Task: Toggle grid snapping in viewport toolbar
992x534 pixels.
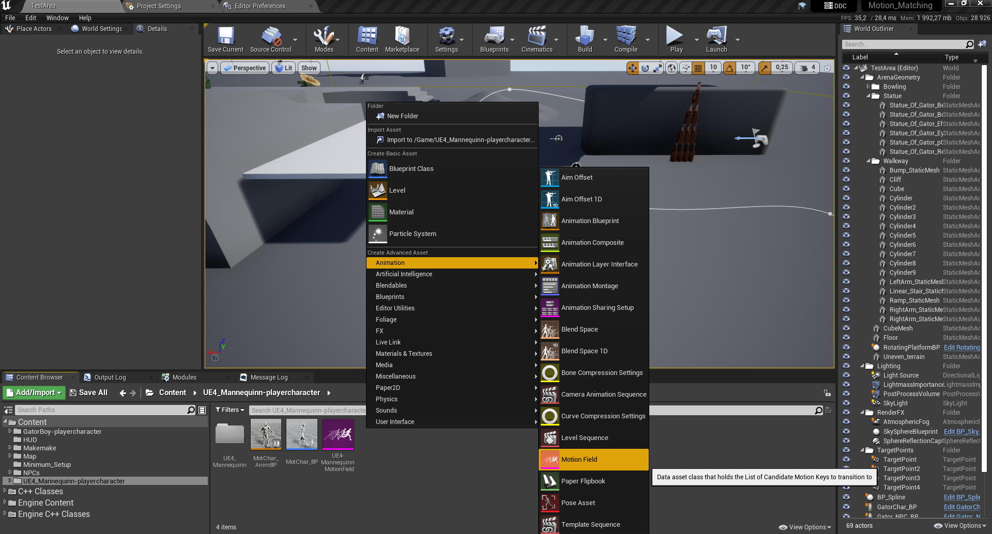Action: pyautogui.click(x=698, y=68)
